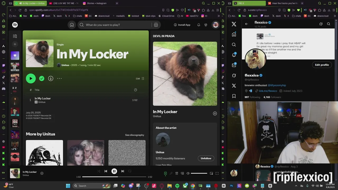Go to previous track
The height and width of the screenshot is (190, 338).
pos(106,171)
